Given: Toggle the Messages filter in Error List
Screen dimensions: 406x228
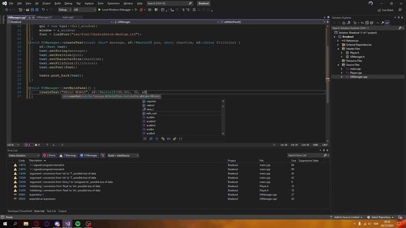Looking at the screenshot, I should click(89, 155).
